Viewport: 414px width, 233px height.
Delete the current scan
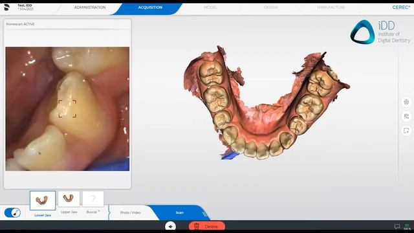click(x=207, y=227)
